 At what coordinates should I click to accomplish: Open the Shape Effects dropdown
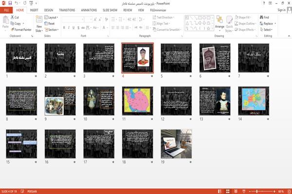(245, 30)
